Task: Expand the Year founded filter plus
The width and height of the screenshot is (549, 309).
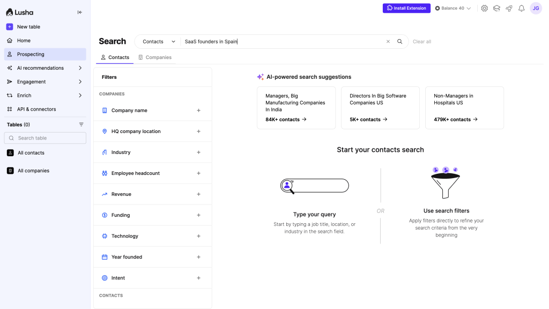Action: pyautogui.click(x=198, y=257)
